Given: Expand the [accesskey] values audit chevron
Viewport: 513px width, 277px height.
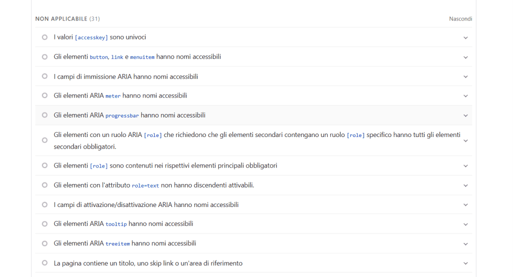Looking at the screenshot, I should (465, 37).
